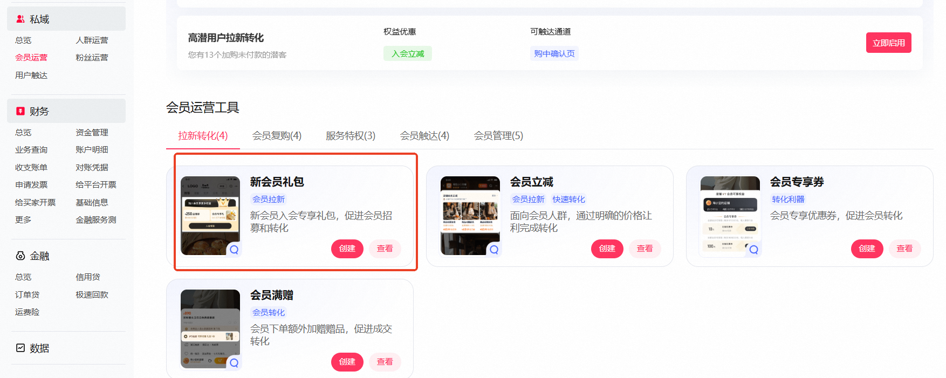This screenshot has width=946, height=378.
Task: Click the 立即启用 button
Action: [x=889, y=43]
